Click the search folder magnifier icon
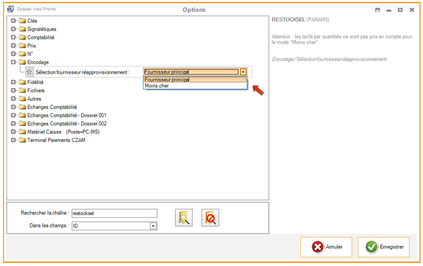This screenshot has width=423, height=266. [x=184, y=218]
